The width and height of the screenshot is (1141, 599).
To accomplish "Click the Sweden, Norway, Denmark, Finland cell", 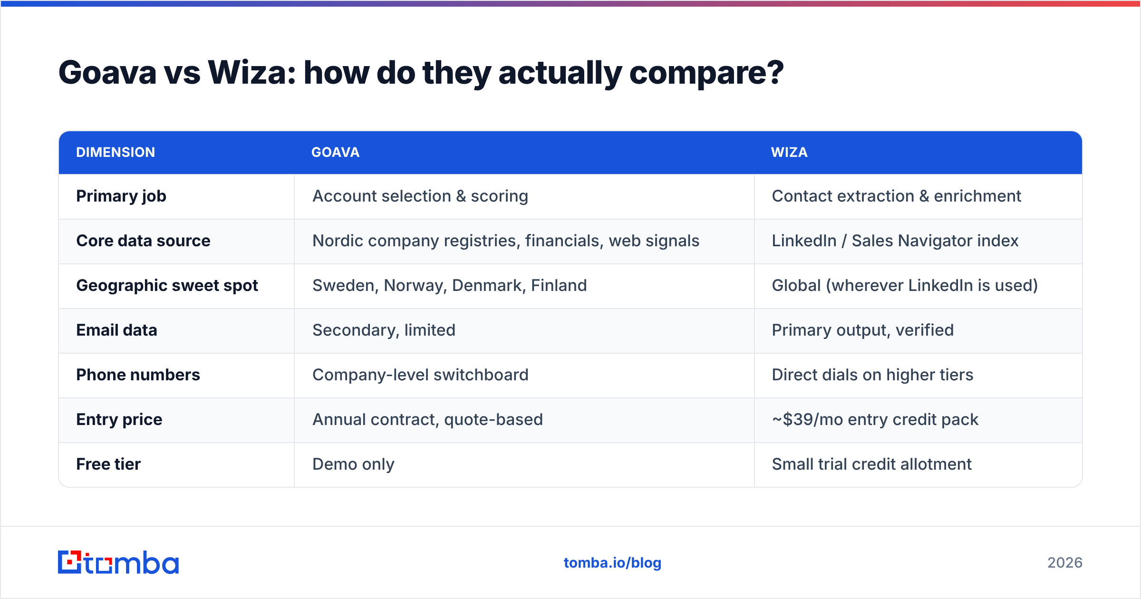I will click(x=450, y=286).
